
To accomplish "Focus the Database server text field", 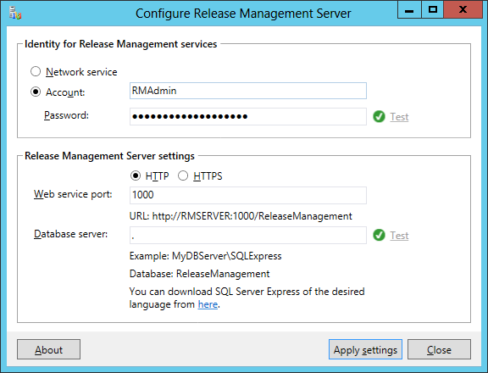I will tap(248, 235).
